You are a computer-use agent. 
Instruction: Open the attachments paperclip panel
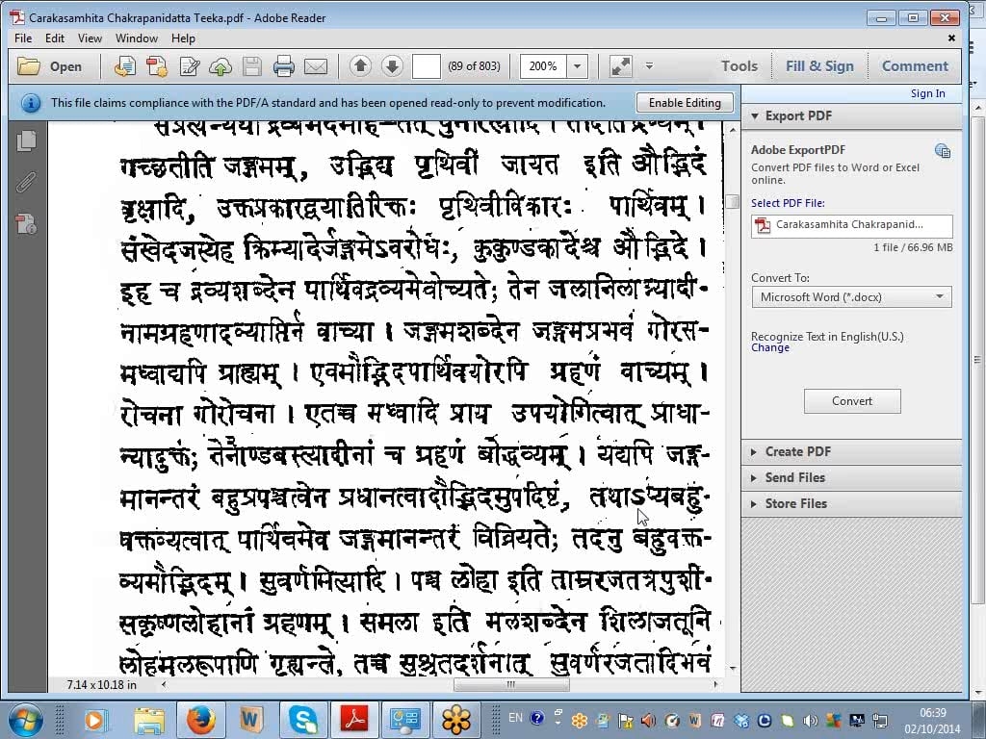[26, 183]
